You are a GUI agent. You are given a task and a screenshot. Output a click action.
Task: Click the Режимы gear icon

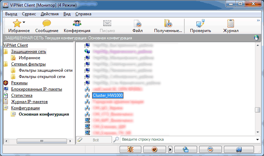point(6,83)
